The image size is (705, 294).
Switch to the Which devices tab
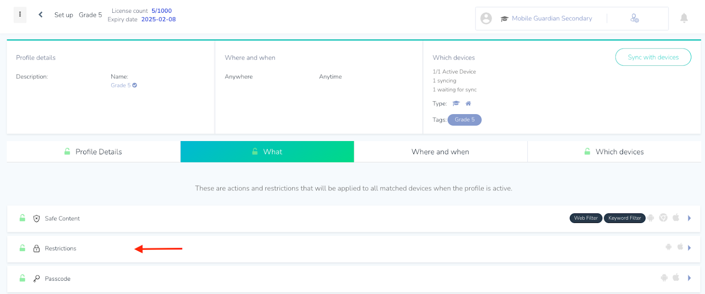point(614,152)
